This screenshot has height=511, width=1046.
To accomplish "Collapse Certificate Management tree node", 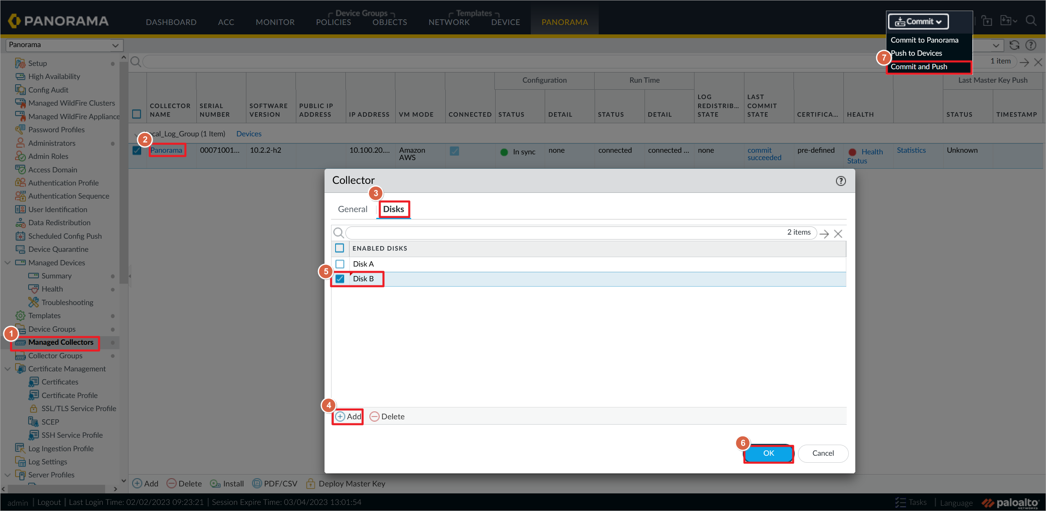I will 7,369.
